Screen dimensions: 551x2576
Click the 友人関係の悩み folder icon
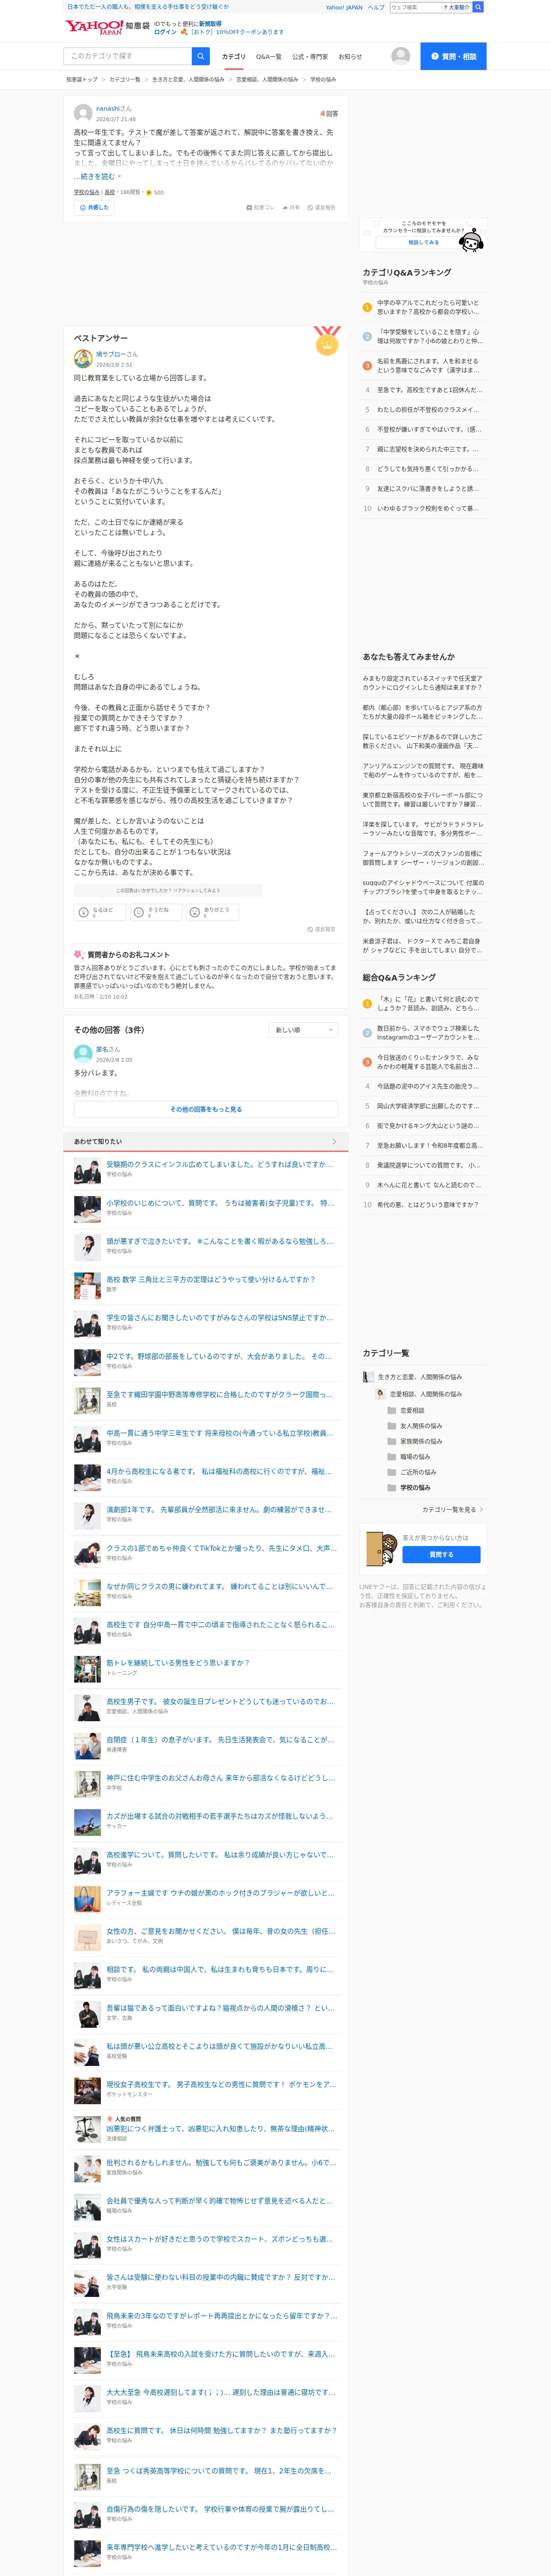tap(392, 1426)
